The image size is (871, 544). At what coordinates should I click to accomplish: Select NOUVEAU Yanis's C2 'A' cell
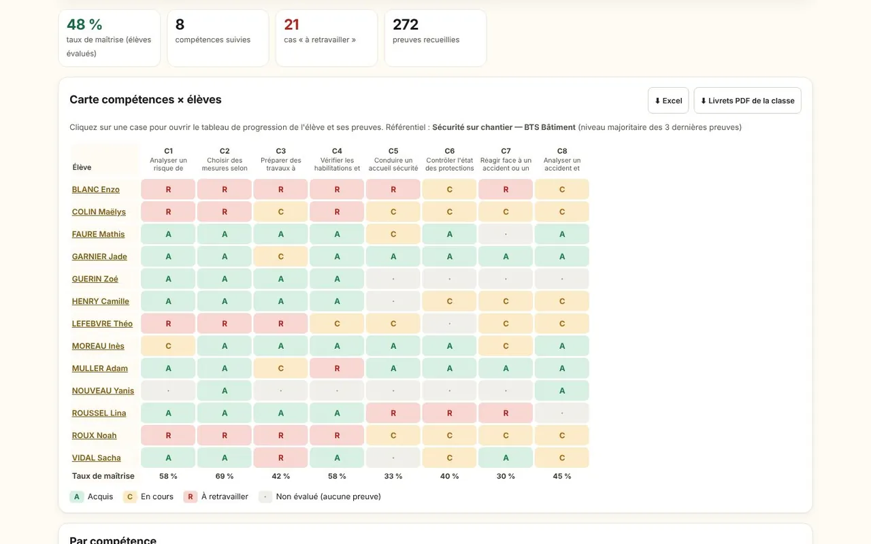pyautogui.click(x=225, y=392)
